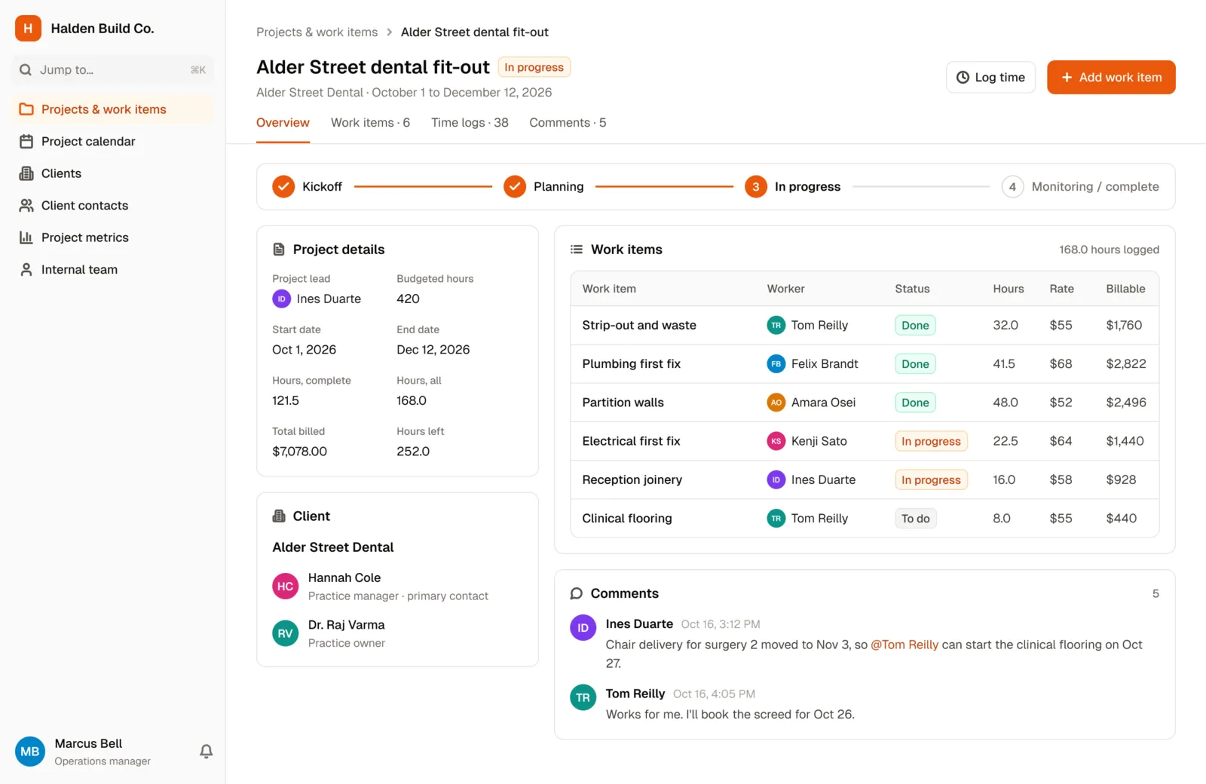Click Tom Reilly avatar in Strip-out row
The width and height of the screenshot is (1206, 784).
[776, 326]
